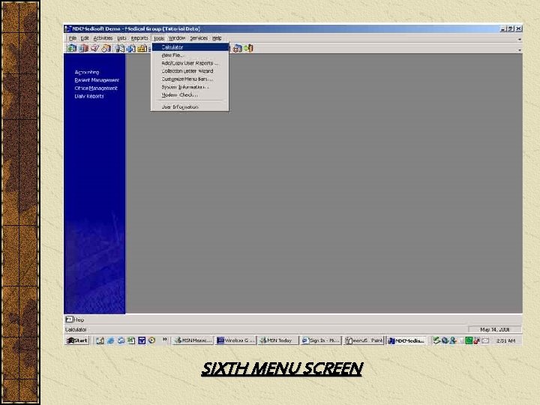Open Accounting in the sidebar

tap(87, 72)
